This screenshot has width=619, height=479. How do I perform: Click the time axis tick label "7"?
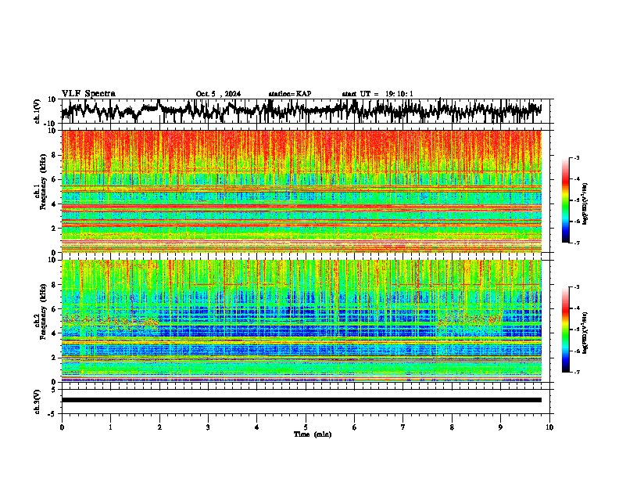click(403, 427)
